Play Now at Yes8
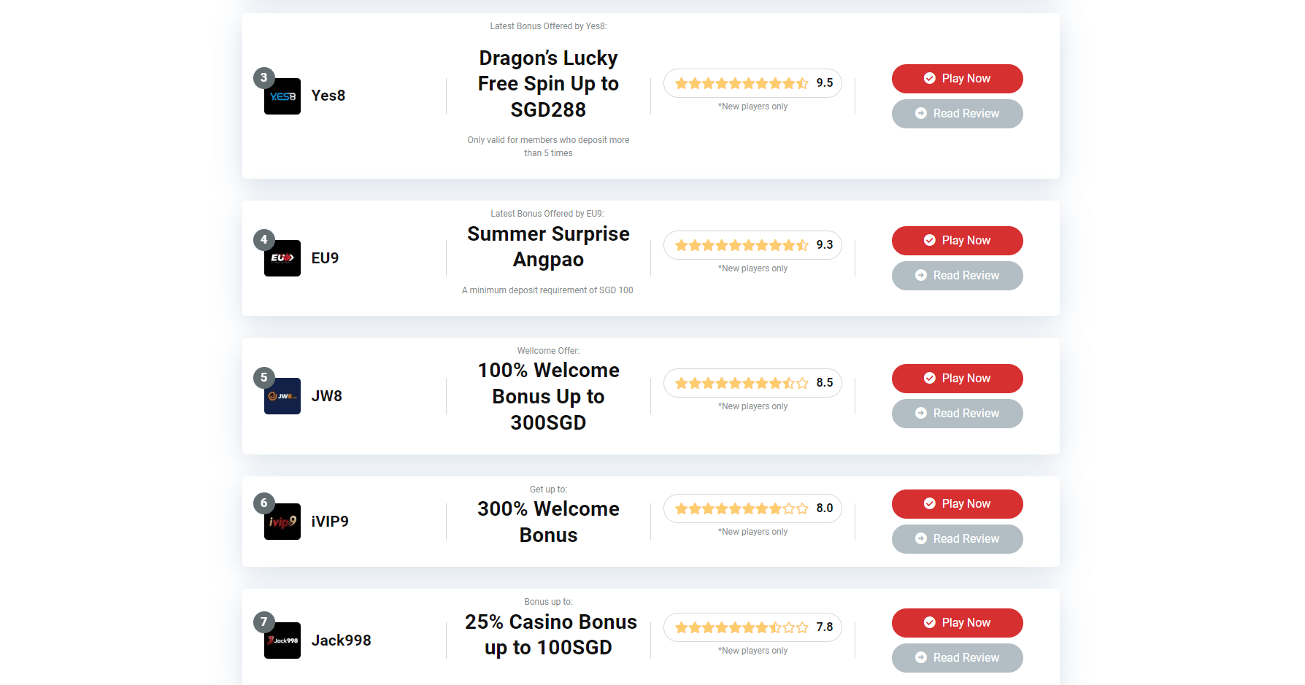The width and height of the screenshot is (1305, 685). [957, 79]
